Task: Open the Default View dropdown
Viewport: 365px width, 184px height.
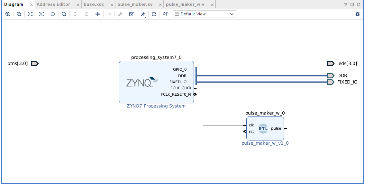Action: (204, 14)
